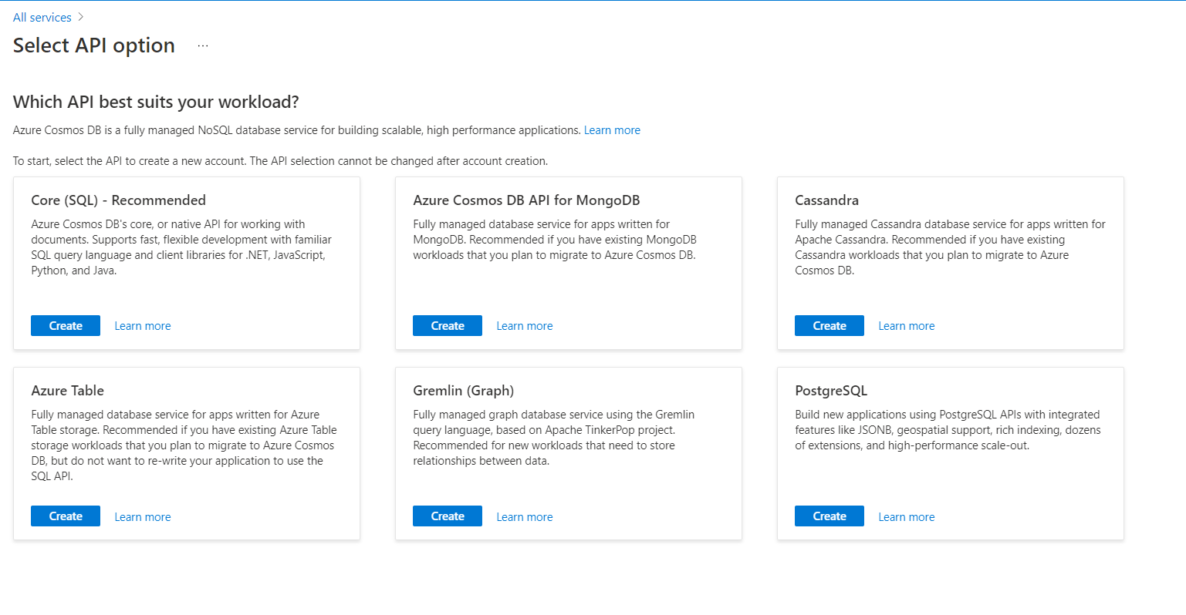Click the 'PostgreSQL' card title
Viewport: 1186px width, 615px height.
[831, 391]
